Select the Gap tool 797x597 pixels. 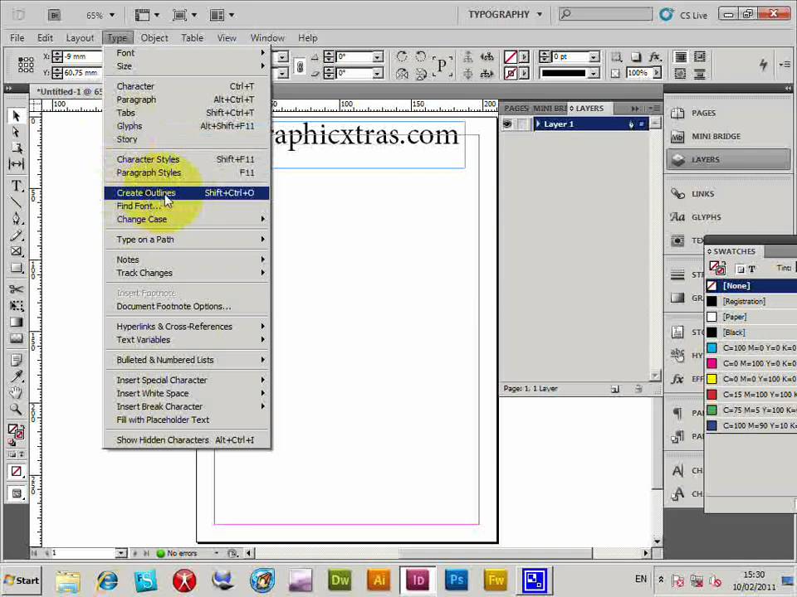[x=16, y=164]
